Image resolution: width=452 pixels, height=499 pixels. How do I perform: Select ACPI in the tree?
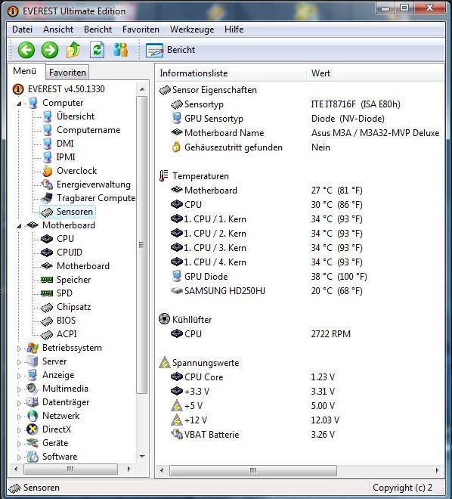[67, 334]
